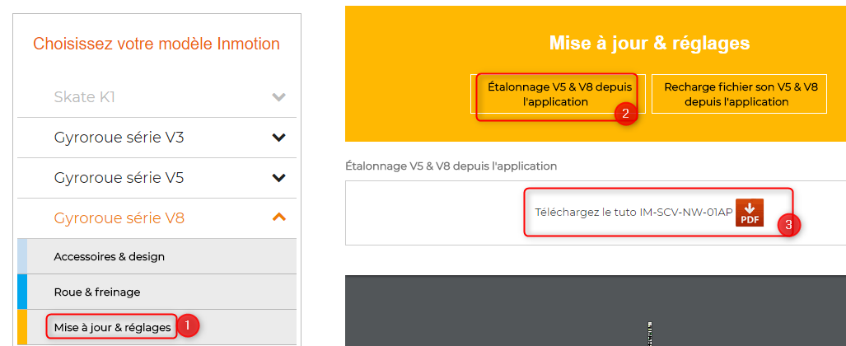Open Mise à jour & réglages item
The image size is (846, 346).
point(112,327)
